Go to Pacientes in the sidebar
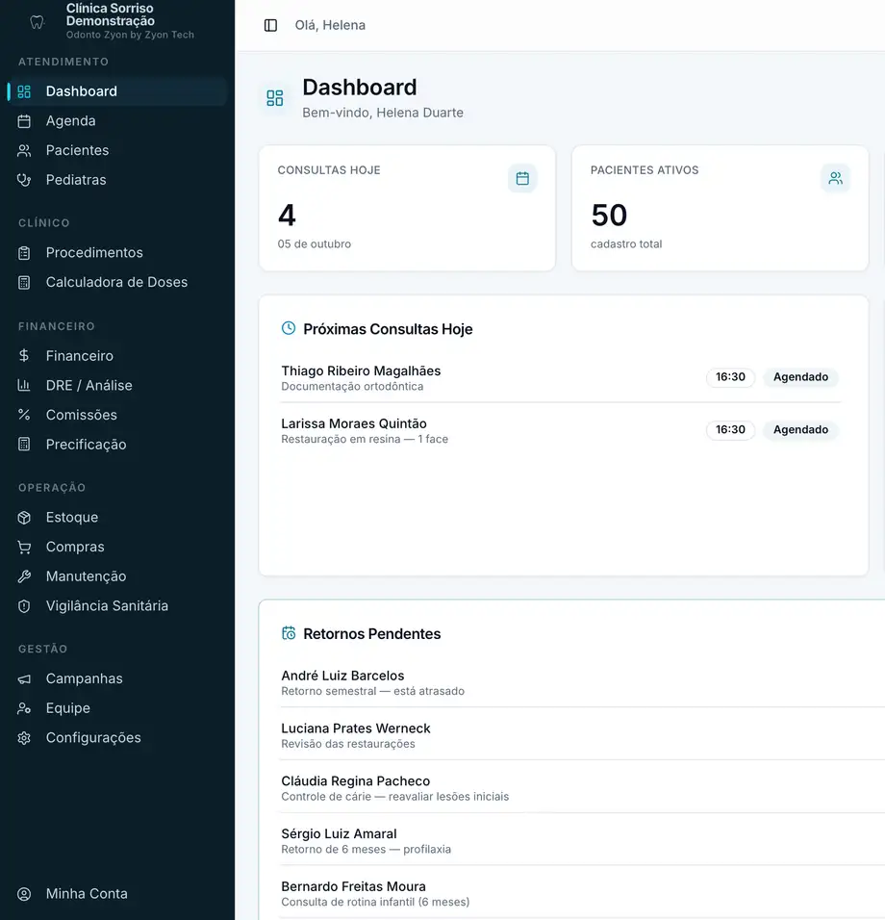Screen dimensions: 885x920 pyautogui.click(x=117, y=151)
